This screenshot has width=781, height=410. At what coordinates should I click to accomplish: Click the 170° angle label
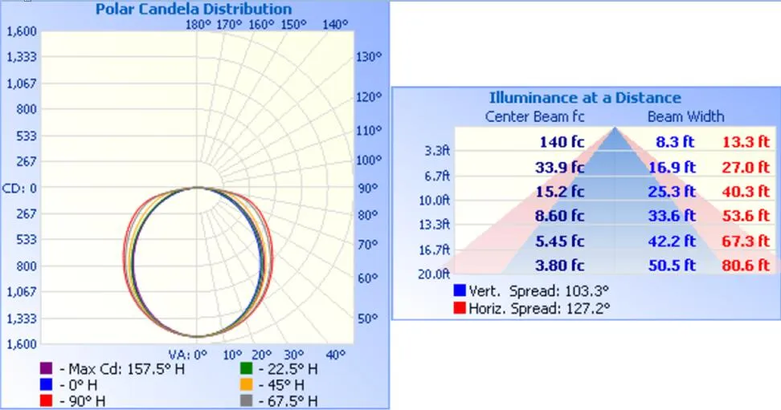pyautogui.click(x=229, y=24)
